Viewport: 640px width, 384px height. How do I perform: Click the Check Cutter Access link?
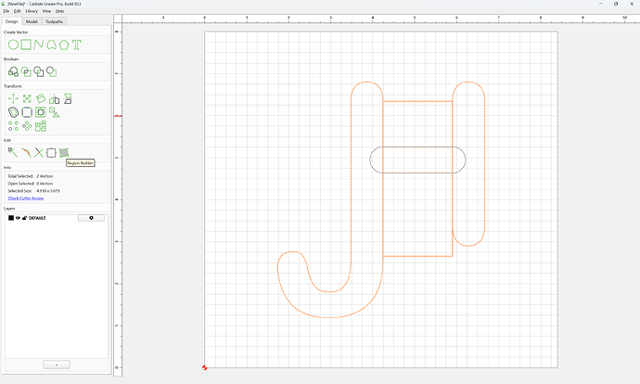(x=26, y=198)
